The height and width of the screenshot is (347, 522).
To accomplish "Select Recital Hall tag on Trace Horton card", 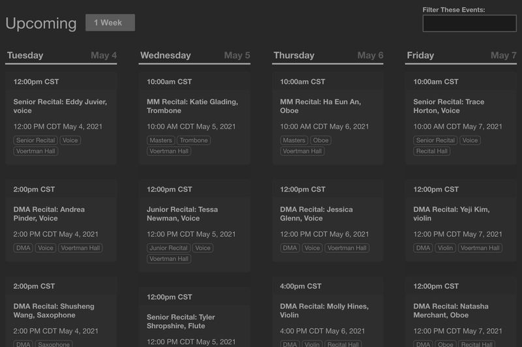I will [432, 151].
